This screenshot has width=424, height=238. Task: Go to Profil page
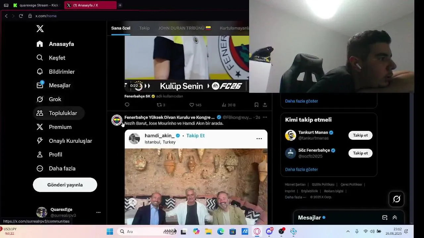(49, 154)
